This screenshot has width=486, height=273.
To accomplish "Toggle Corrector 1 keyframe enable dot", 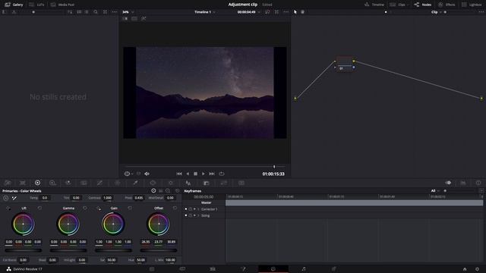I will click(x=186, y=209).
